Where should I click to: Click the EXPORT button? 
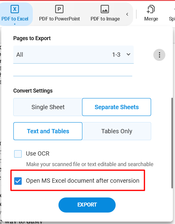click(87, 205)
